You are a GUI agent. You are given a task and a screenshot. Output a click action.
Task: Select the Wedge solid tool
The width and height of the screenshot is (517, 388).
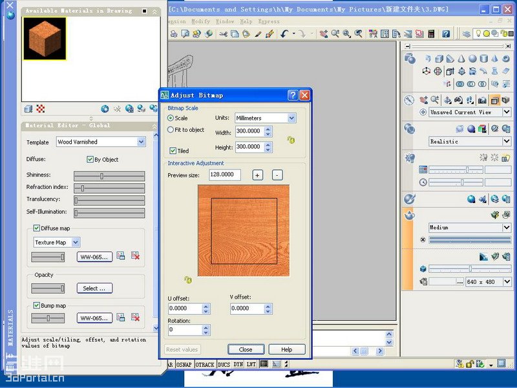[x=450, y=59]
